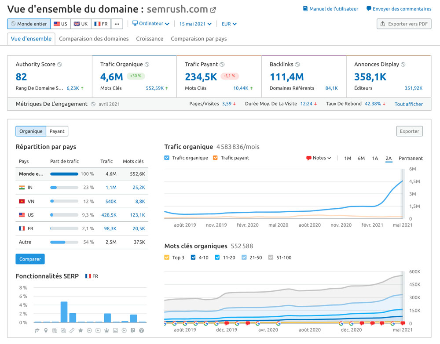The image size is (440, 344).
Task: Open Manuel de l'utilisateur link
Action: 334,9
